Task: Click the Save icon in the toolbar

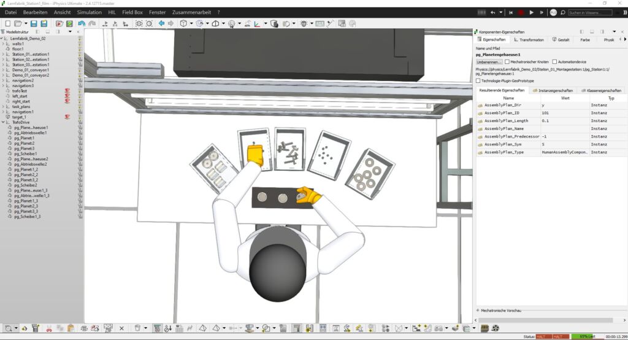Action: coord(34,23)
